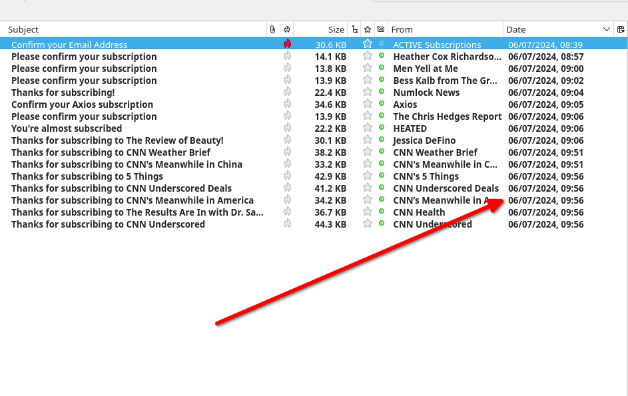Sort messages by Subject column
This screenshot has height=396, width=628.
23,30
